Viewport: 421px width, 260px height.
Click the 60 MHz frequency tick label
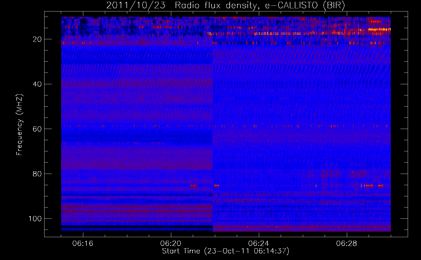[37, 129]
